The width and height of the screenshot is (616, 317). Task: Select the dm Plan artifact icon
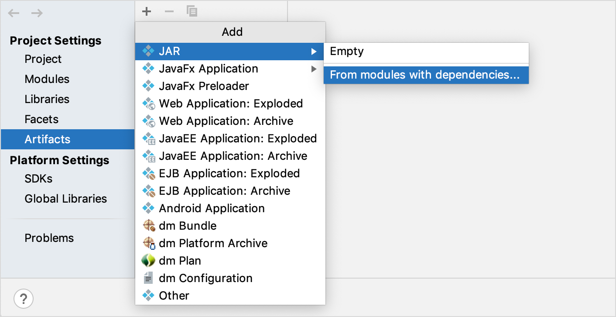pos(148,261)
